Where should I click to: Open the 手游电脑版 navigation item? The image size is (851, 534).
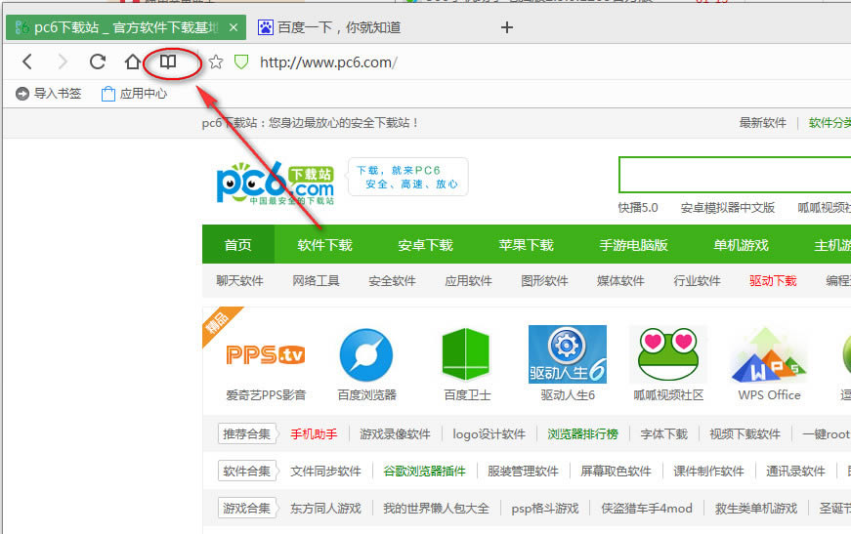(633, 245)
